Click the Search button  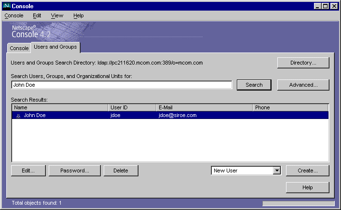254,85
